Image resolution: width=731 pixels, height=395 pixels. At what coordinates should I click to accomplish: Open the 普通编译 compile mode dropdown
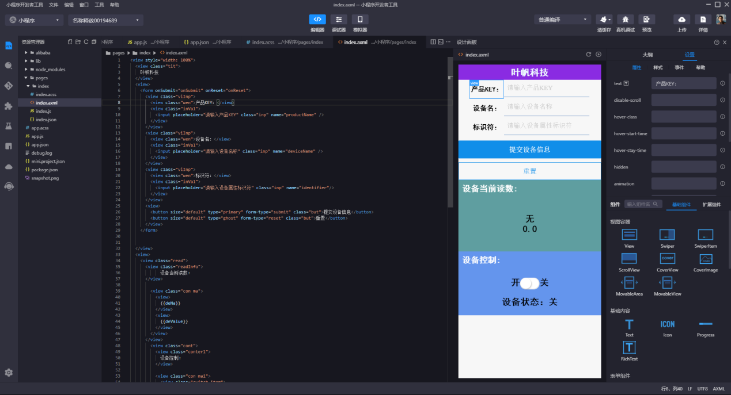tap(562, 20)
